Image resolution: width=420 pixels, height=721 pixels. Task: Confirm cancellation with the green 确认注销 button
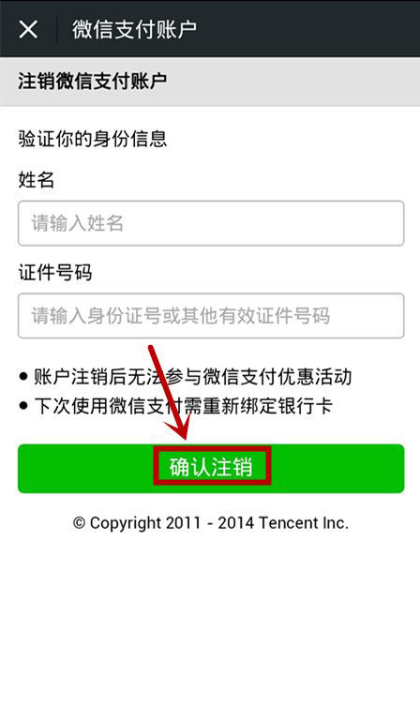coord(211,468)
